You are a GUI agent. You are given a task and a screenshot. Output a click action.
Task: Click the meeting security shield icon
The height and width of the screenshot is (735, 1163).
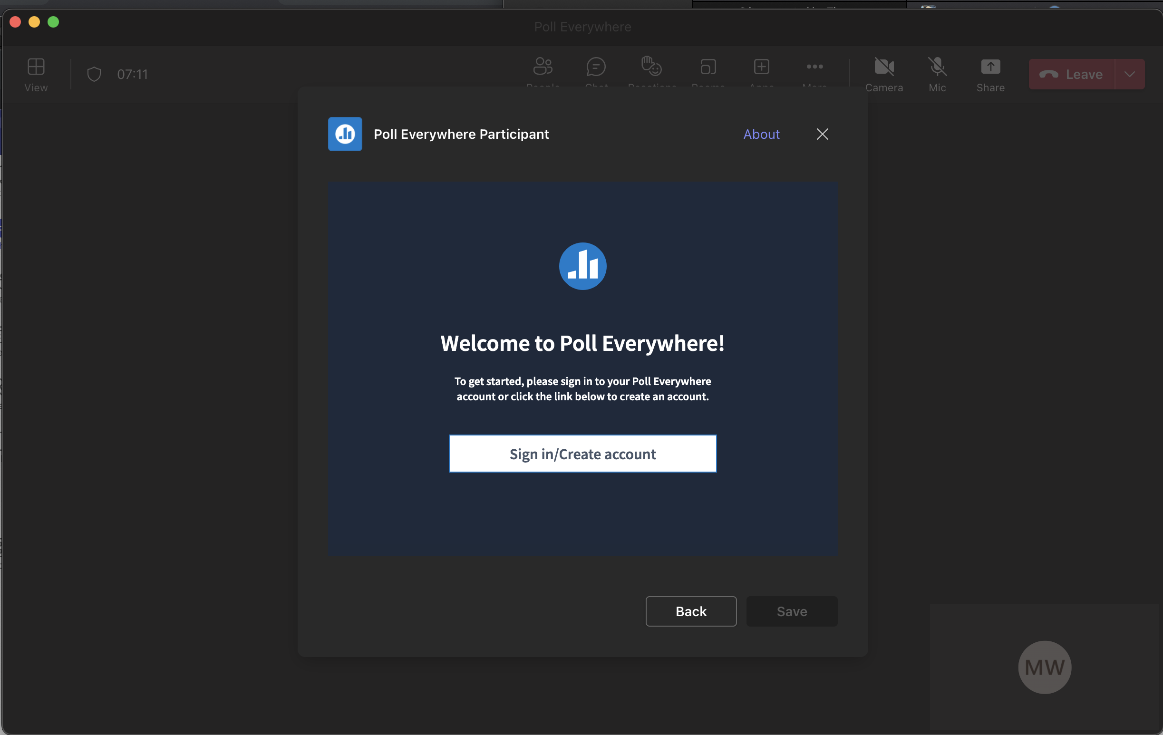[x=94, y=74]
